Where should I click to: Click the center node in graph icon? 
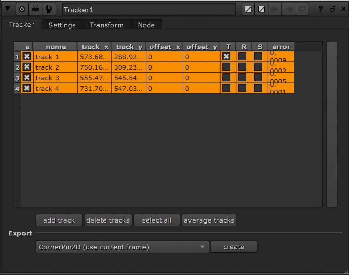point(22,9)
